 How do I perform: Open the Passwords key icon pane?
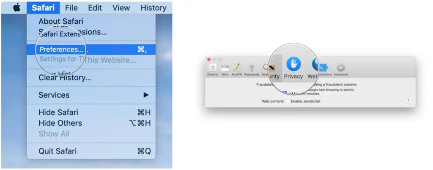(x=252, y=69)
